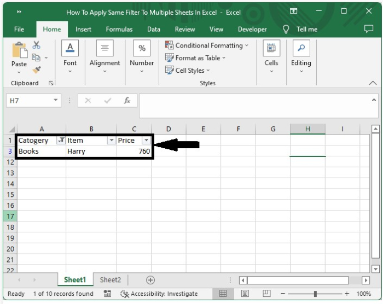Click the horizontal scrollbar thumb
The width and height of the screenshot is (383, 304).
click(298, 280)
